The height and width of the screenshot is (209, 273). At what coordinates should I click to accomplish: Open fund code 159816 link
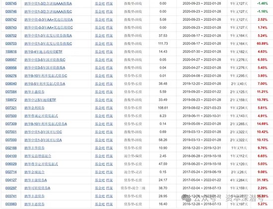(x=11, y=52)
